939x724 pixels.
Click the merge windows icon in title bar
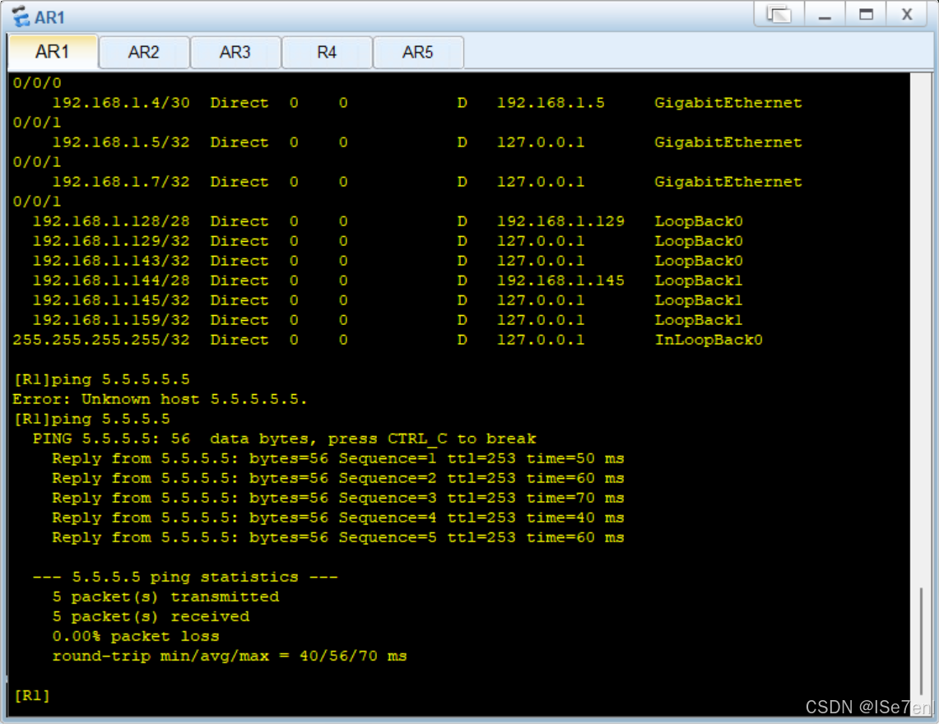click(779, 14)
